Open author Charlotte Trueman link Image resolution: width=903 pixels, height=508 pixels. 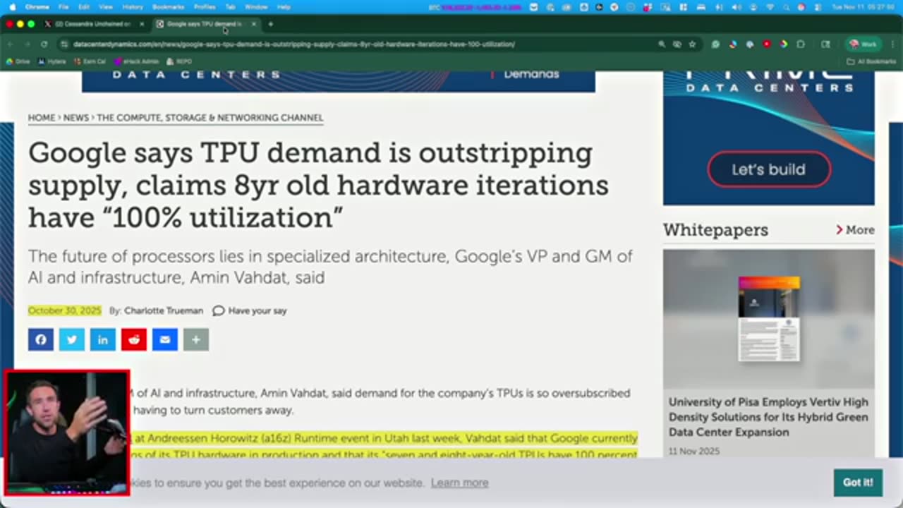[164, 310]
